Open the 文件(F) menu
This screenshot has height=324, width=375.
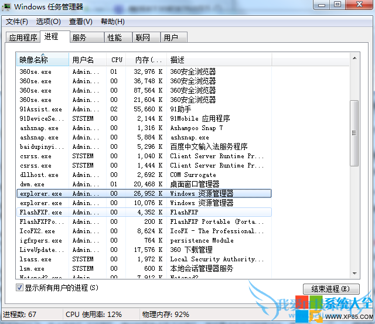pos(17,22)
